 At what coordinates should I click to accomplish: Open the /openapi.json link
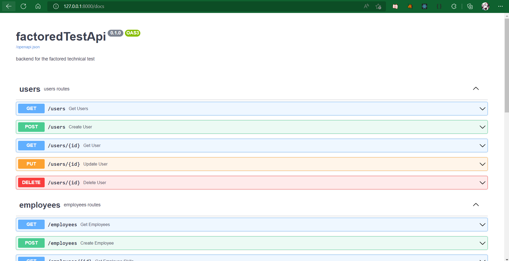point(28,47)
